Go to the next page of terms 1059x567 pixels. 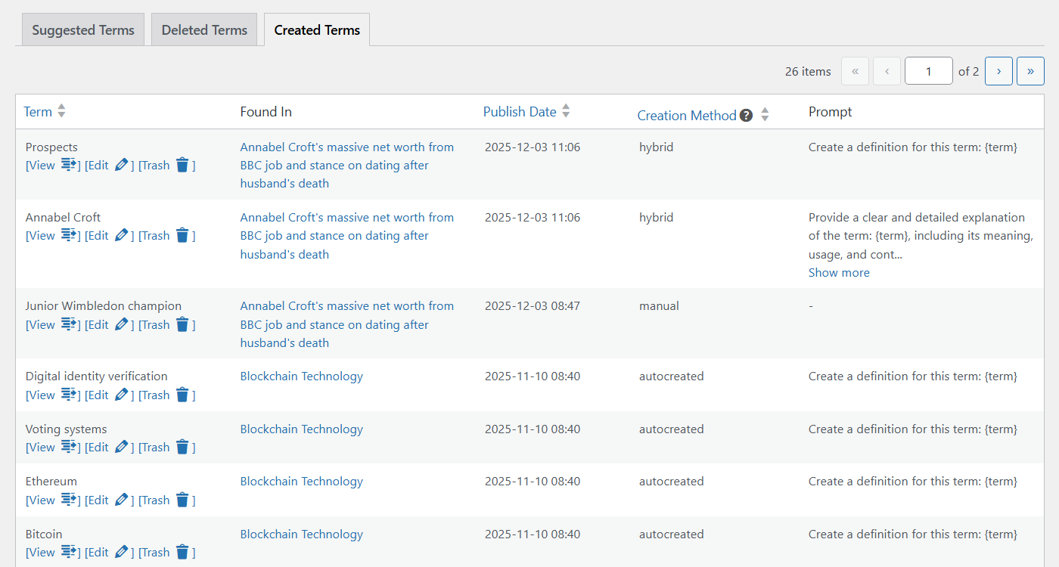click(x=998, y=70)
